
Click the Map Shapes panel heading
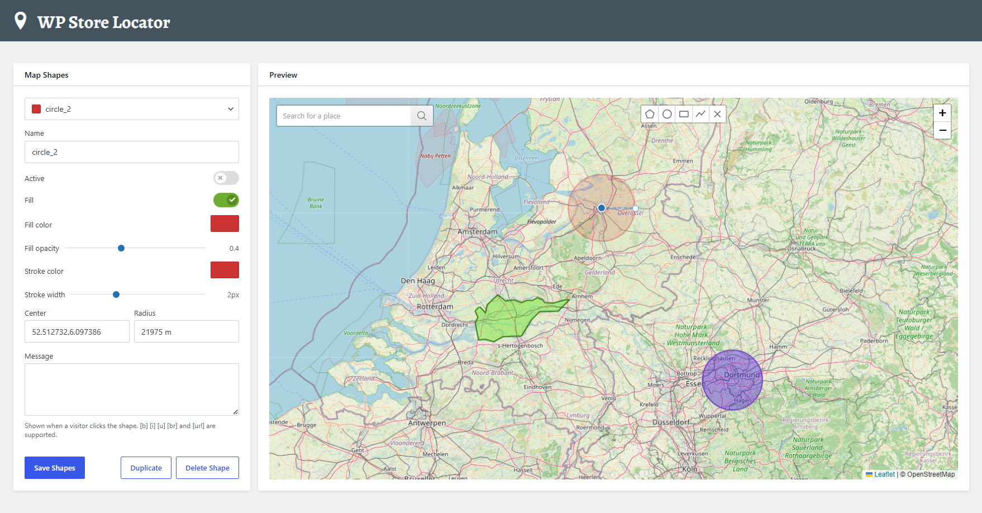(x=46, y=75)
